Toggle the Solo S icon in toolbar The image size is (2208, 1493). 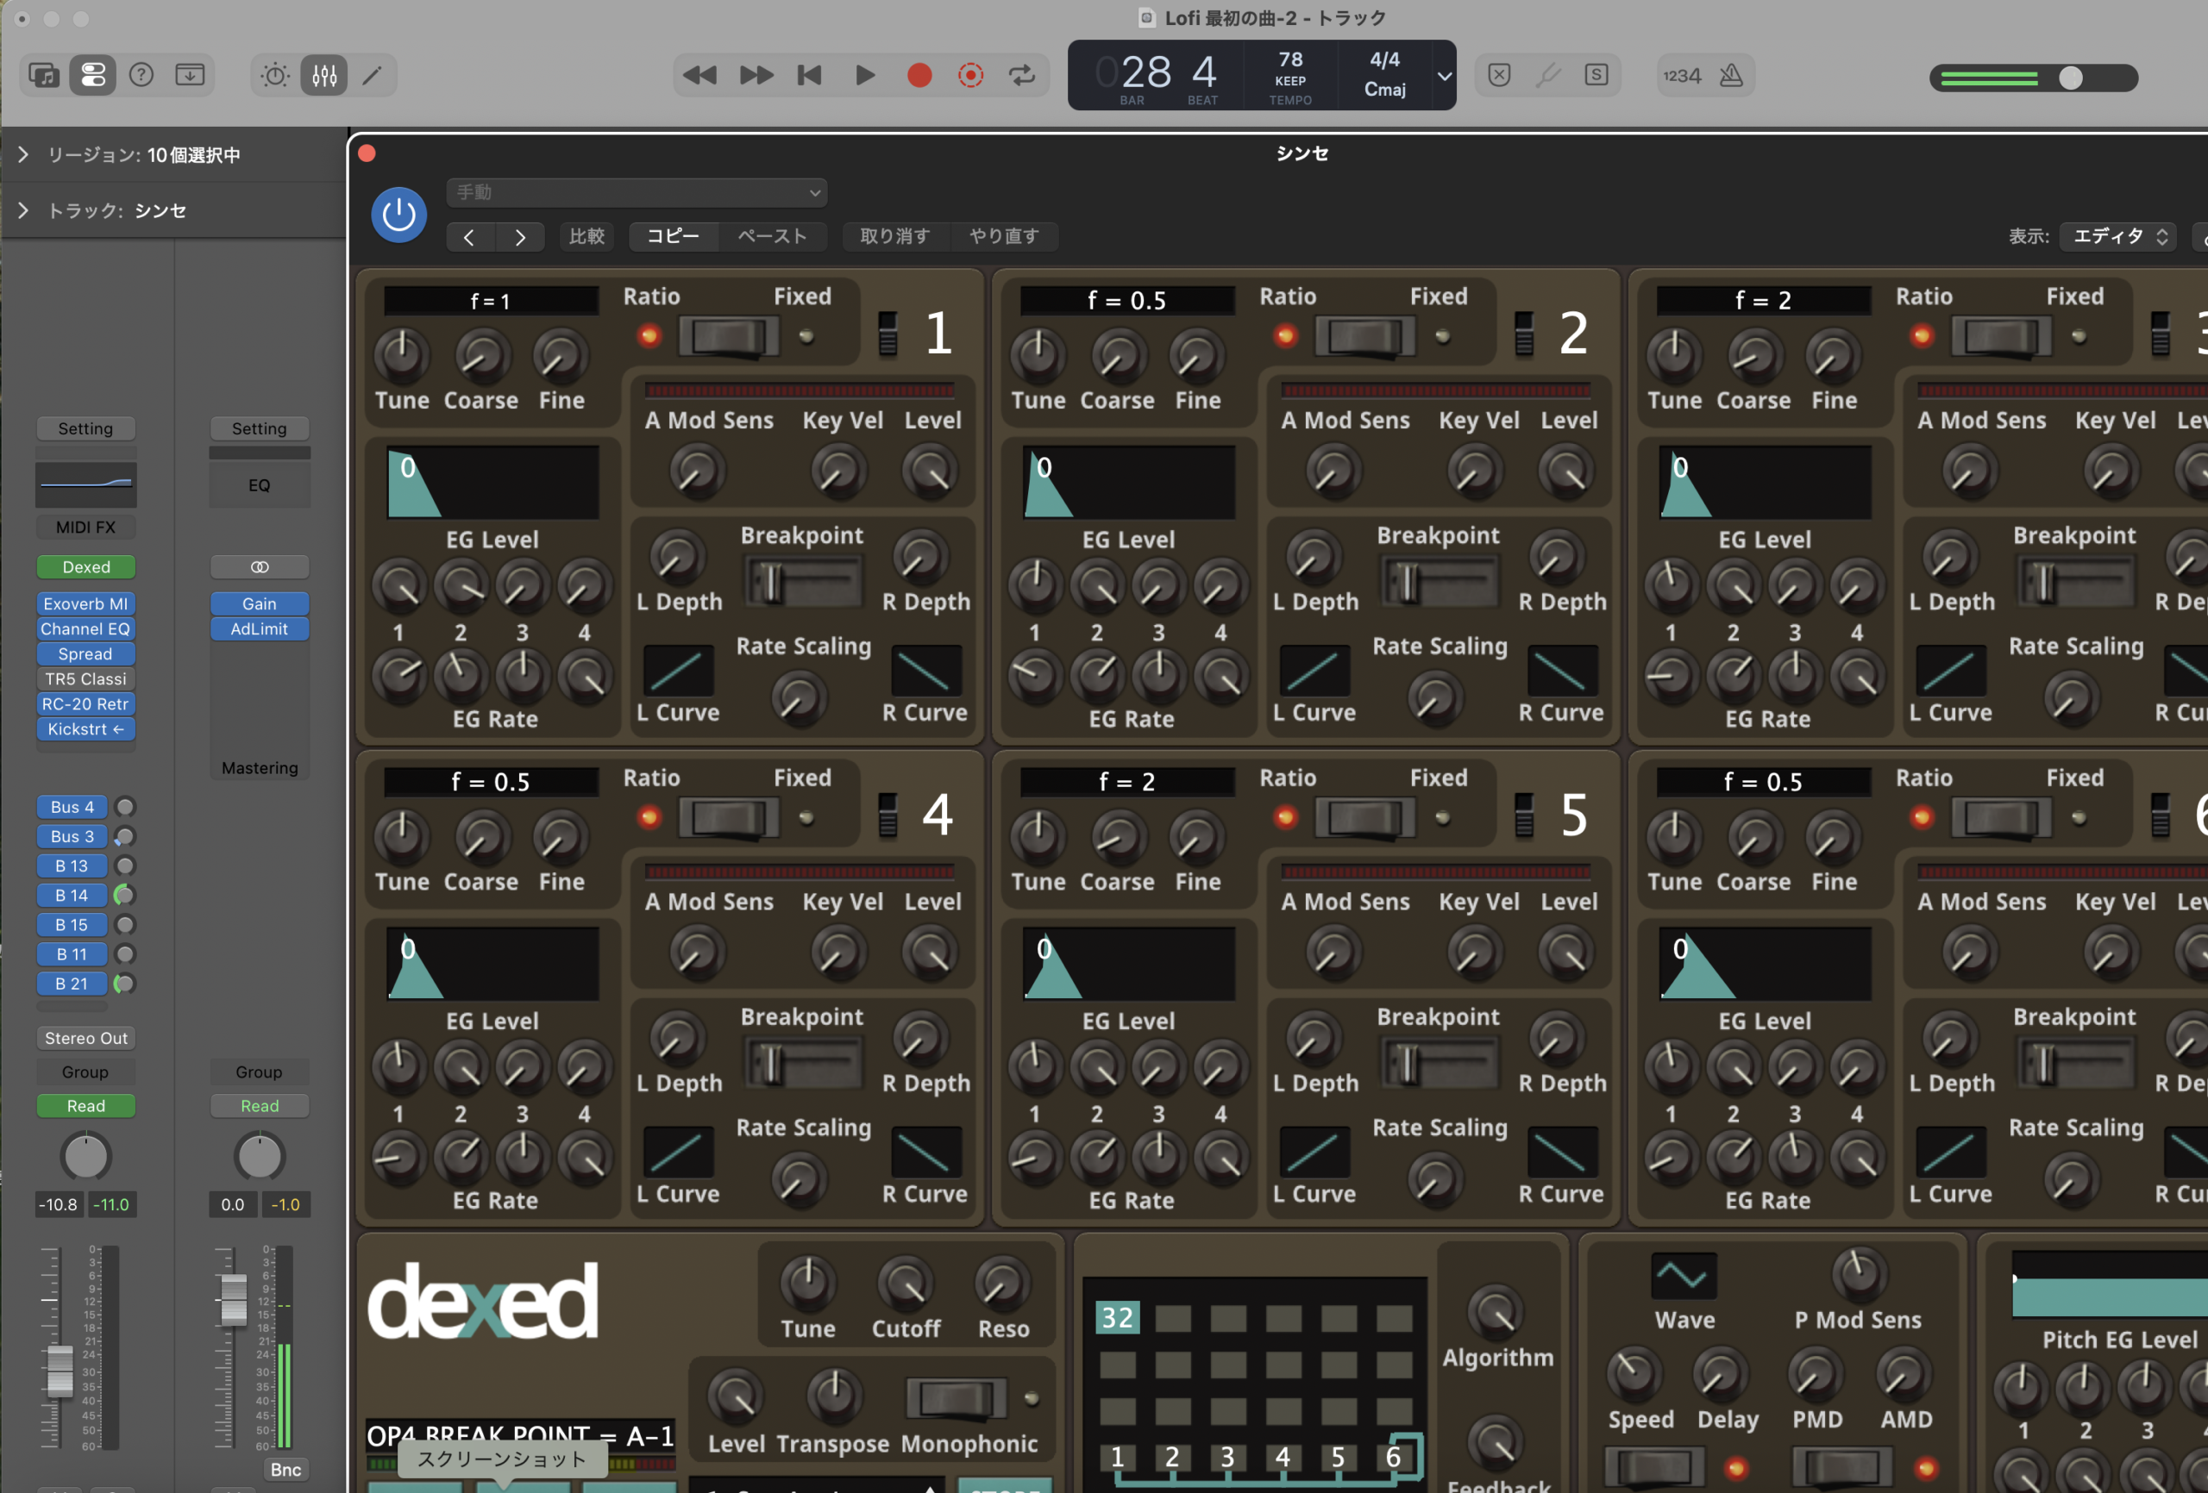(1596, 75)
